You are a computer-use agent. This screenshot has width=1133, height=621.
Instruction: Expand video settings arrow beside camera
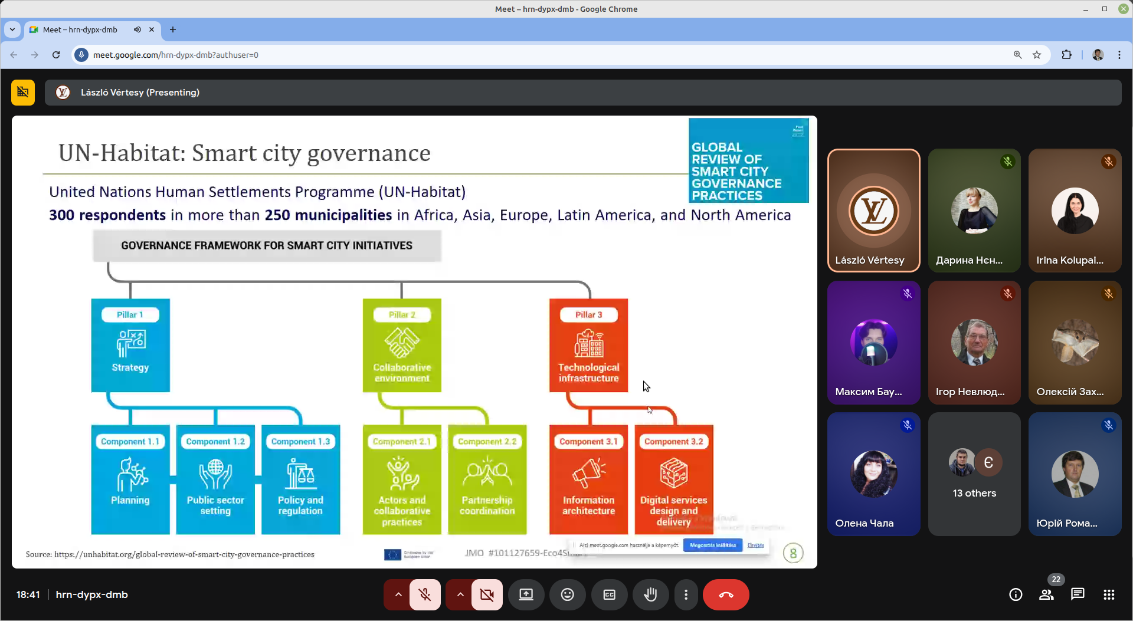[x=460, y=594]
